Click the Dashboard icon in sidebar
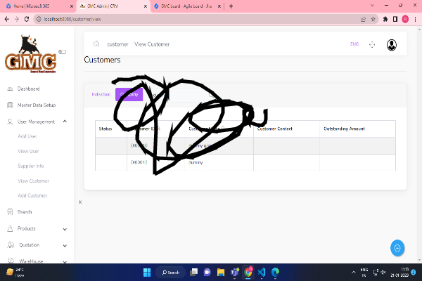This screenshot has width=422, height=281. (9, 89)
